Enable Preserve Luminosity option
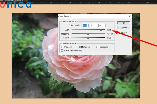157x104 pixels. pos(62,50)
